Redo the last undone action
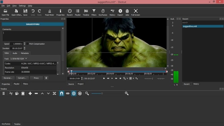The width and height of the screenshot is (224, 126). 39,12
